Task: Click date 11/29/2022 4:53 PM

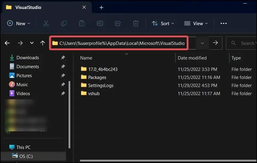Action: tap(197, 86)
